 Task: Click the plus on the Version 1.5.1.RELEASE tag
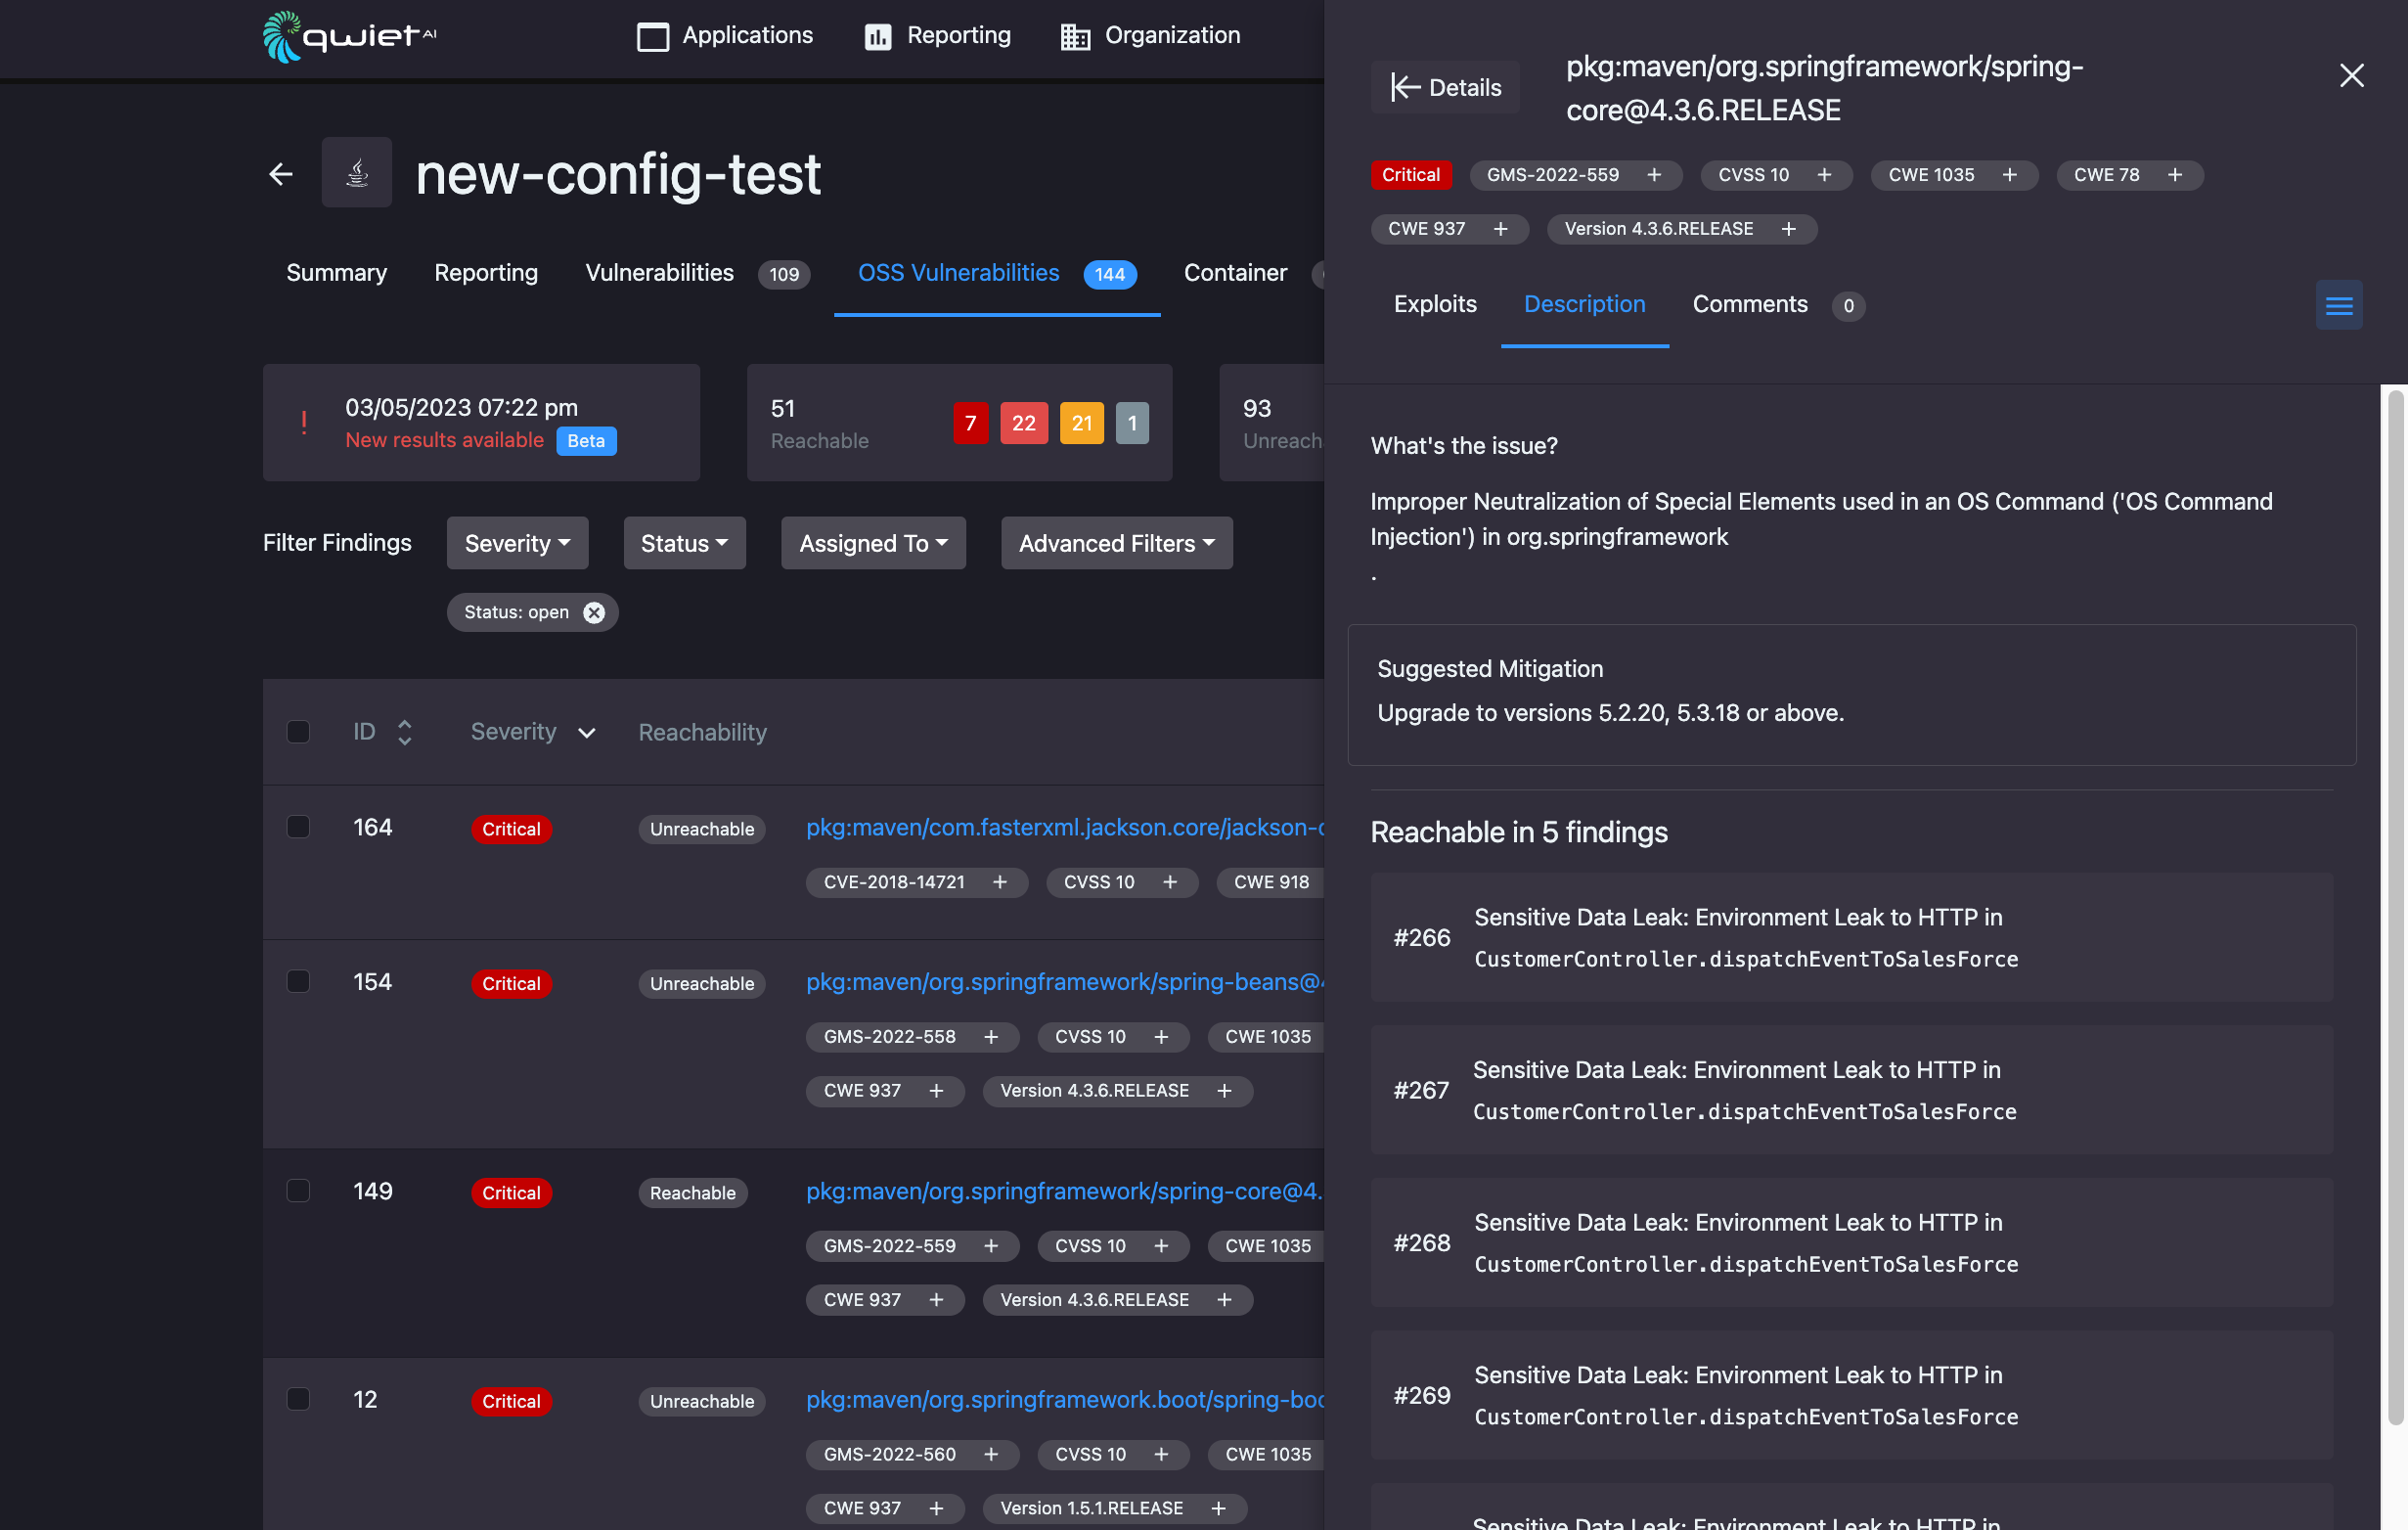[x=1218, y=1508]
